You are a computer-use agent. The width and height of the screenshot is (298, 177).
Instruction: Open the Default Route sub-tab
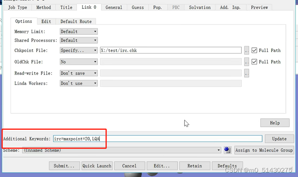pos(76,21)
